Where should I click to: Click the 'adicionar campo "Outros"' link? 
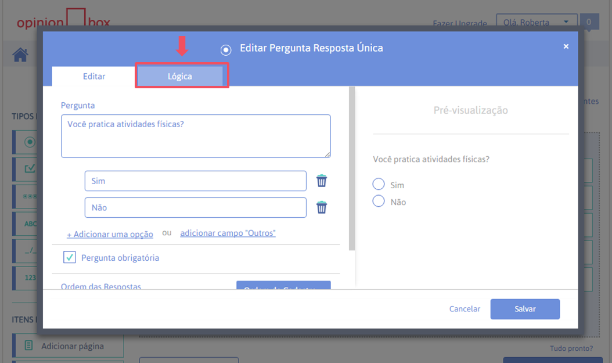point(228,233)
